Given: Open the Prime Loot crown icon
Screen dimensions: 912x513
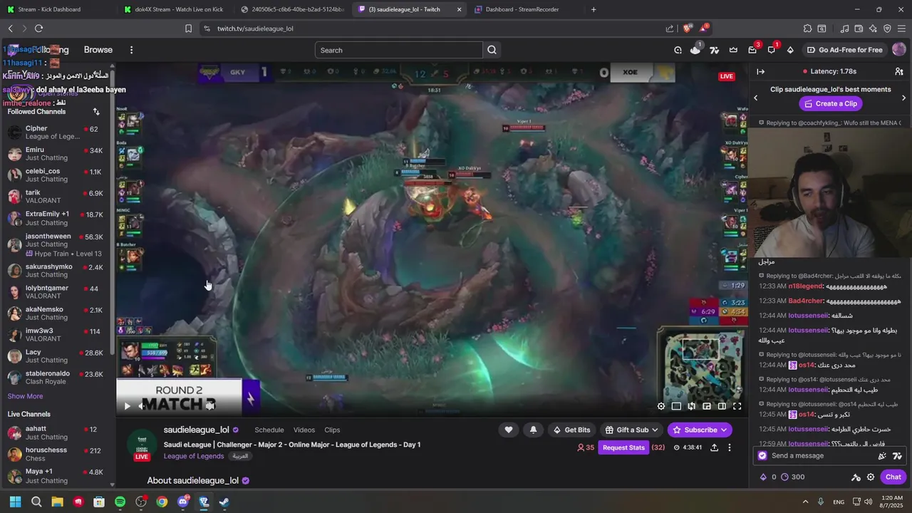Looking at the screenshot, I should coord(733,50).
